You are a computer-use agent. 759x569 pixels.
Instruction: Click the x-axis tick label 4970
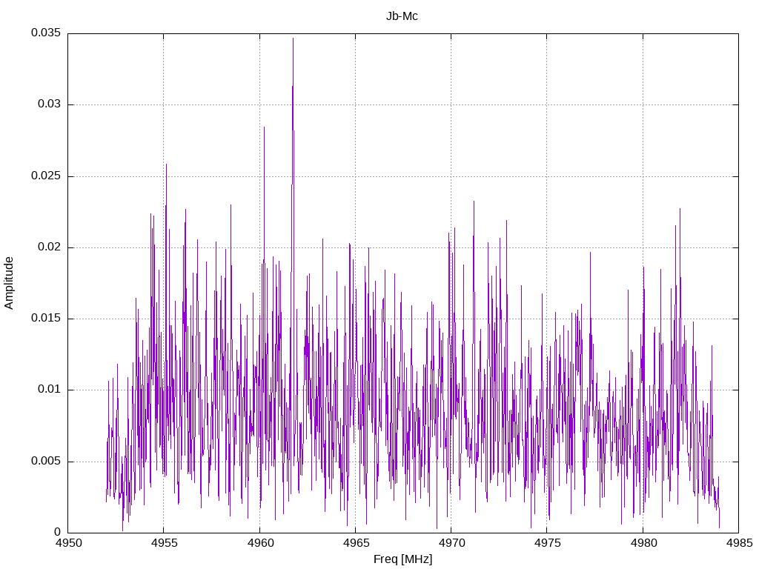451,543
